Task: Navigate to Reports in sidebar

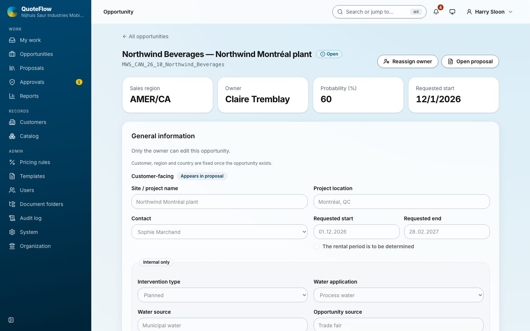Action: pyautogui.click(x=46, y=96)
